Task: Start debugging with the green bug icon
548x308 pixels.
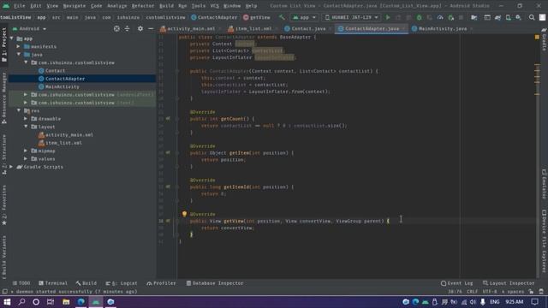Action: pos(419,17)
